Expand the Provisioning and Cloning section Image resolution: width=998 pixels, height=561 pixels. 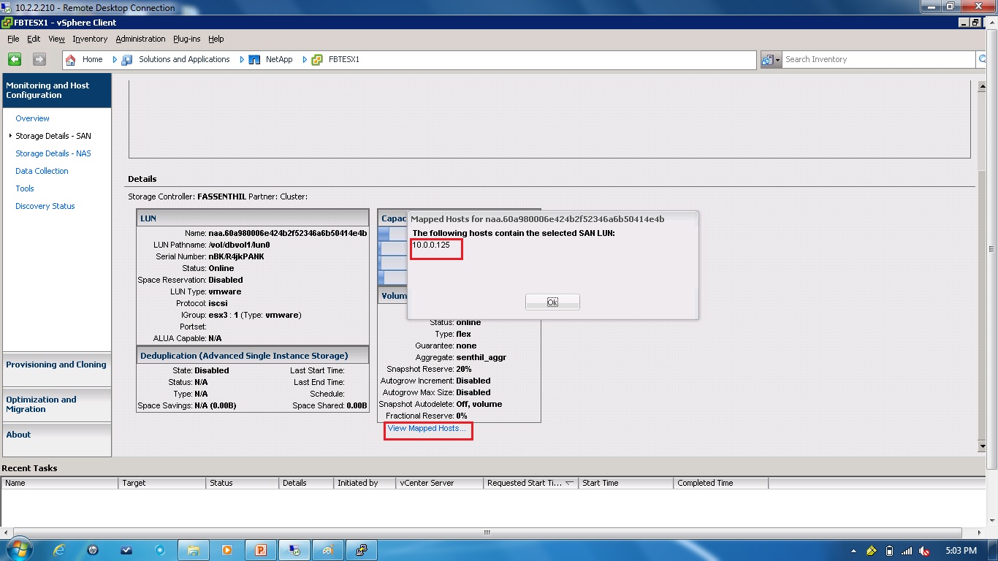click(x=57, y=365)
